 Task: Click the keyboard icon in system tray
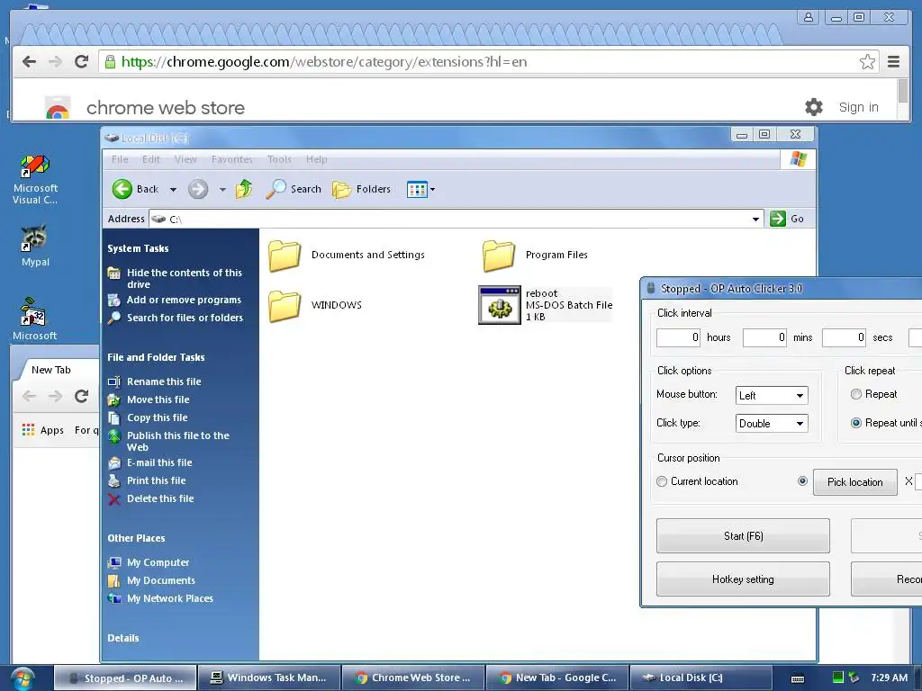(x=798, y=678)
